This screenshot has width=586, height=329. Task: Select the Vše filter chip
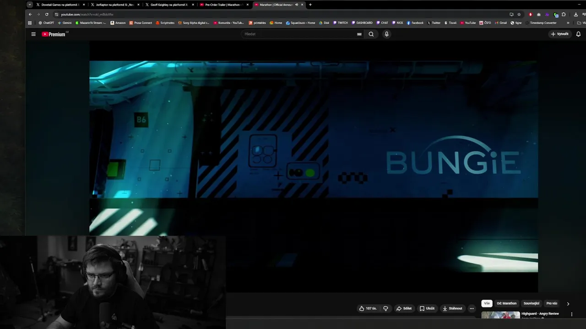pyautogui.click(x=487, y=303)
